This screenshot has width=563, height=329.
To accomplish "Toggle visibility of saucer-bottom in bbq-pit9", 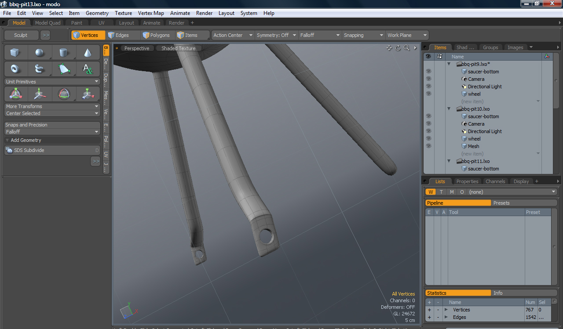I will point(428,72).
